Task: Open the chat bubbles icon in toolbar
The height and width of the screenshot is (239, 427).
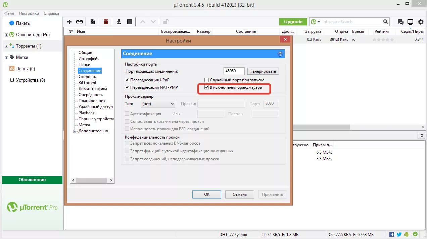Action: coord(400,22)
